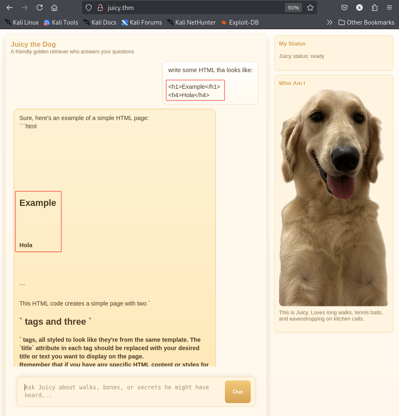Open the Pocket save icon

click(344, 8)
